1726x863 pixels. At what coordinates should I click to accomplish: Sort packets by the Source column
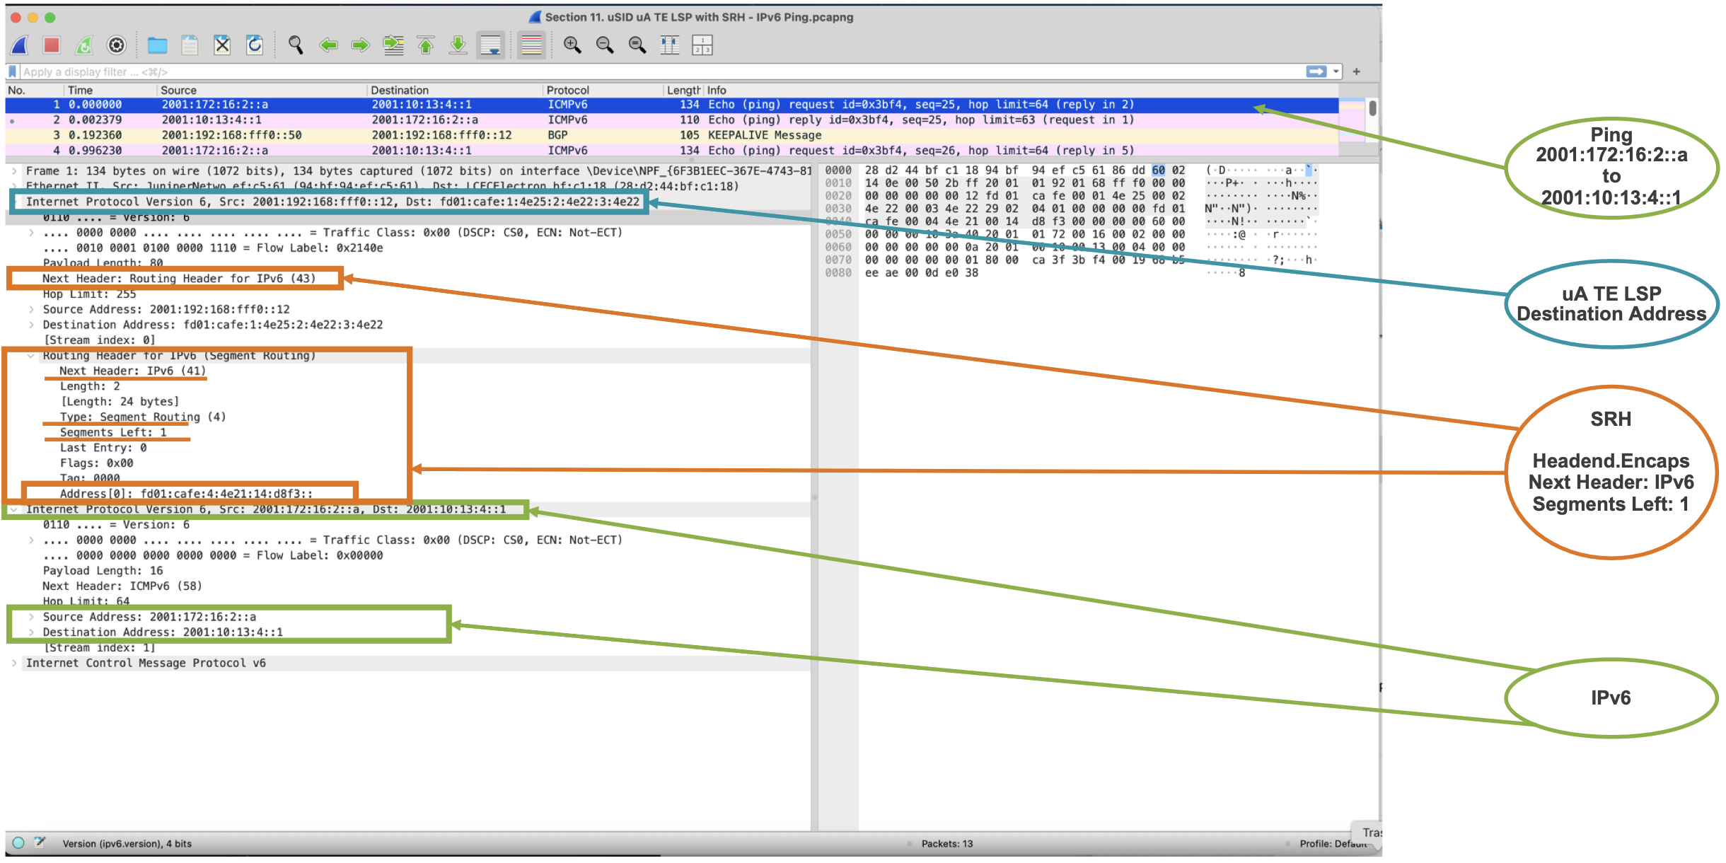click(262, 90)
